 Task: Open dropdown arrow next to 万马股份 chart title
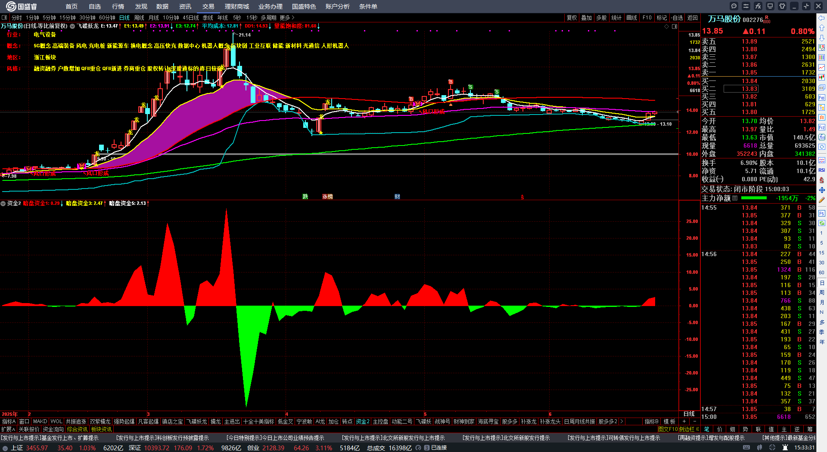click(72, 26)
